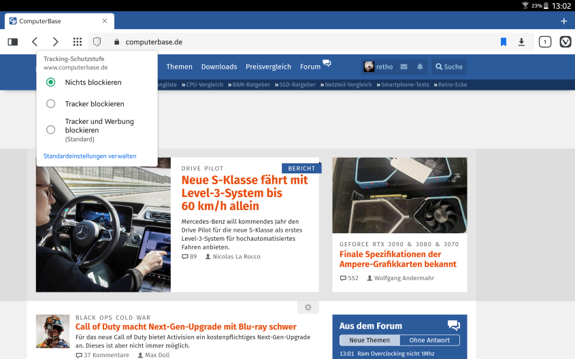Open the RTX graphics card thumbnail
This screenshot has height=359, width=575.
[x=399, y=195]
